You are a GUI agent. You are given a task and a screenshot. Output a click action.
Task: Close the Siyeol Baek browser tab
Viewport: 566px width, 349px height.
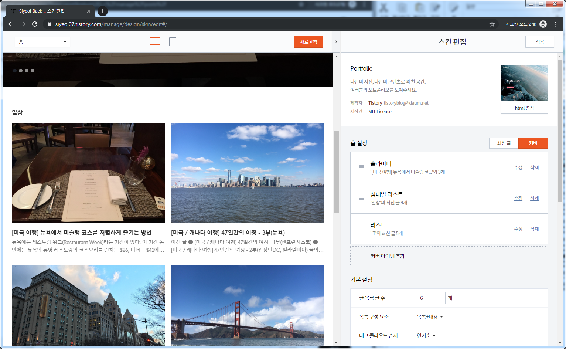click(x=89, y=11)
